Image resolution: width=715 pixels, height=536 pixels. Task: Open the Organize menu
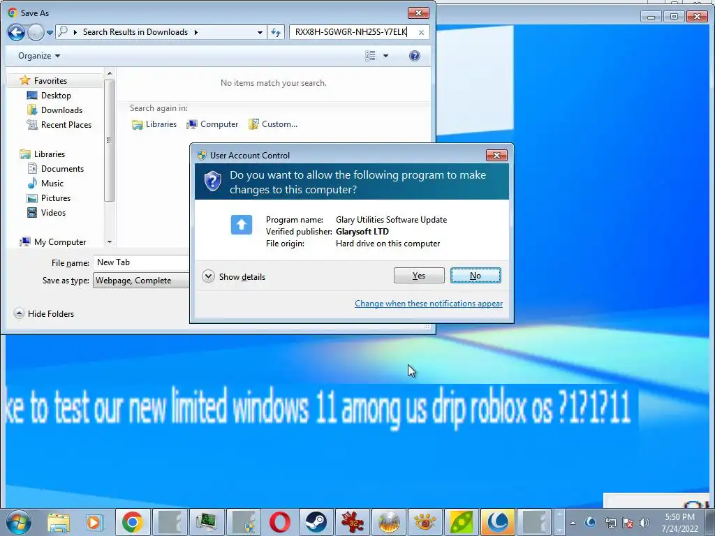[x=39, y=56]
